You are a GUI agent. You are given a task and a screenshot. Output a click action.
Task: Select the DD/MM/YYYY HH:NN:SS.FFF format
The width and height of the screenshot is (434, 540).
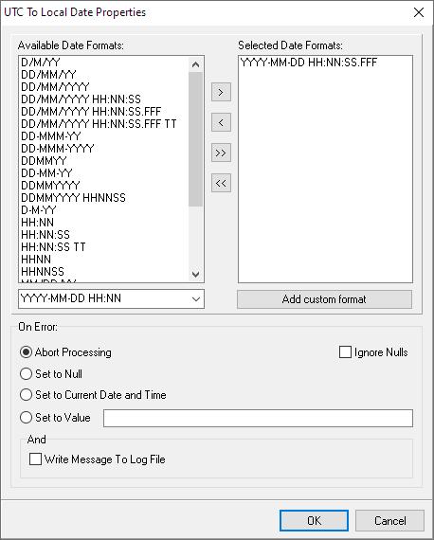[91, 112]
